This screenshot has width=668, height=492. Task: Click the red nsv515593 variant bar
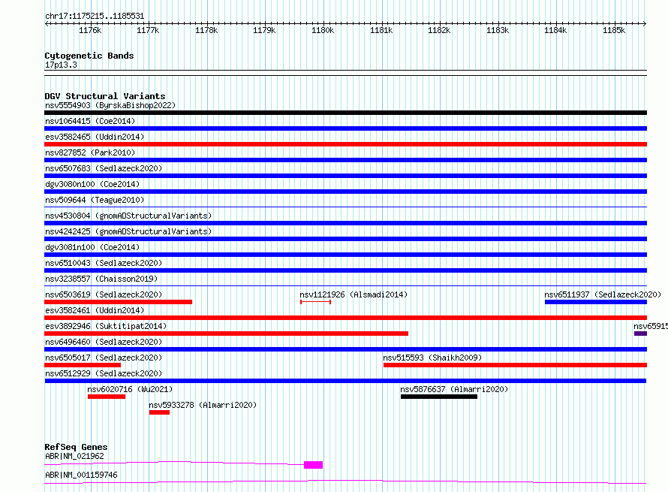pyautogui.click(x=515, y=365)
